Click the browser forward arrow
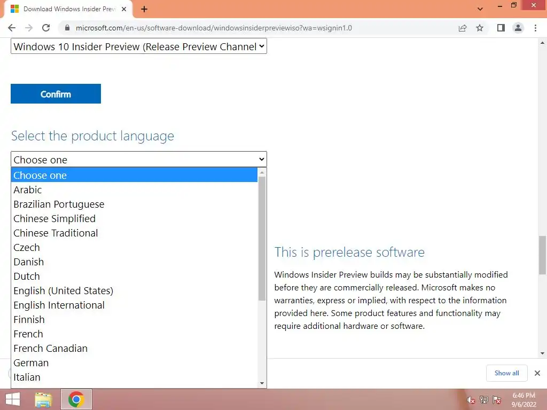This screenshot has width=547, height=410. tap(29, 28)
